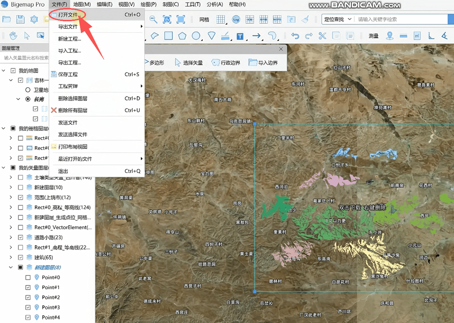Close the boundary selection toolbar panel
This screenshot has width=454, height=323.
tap(281, 49)
